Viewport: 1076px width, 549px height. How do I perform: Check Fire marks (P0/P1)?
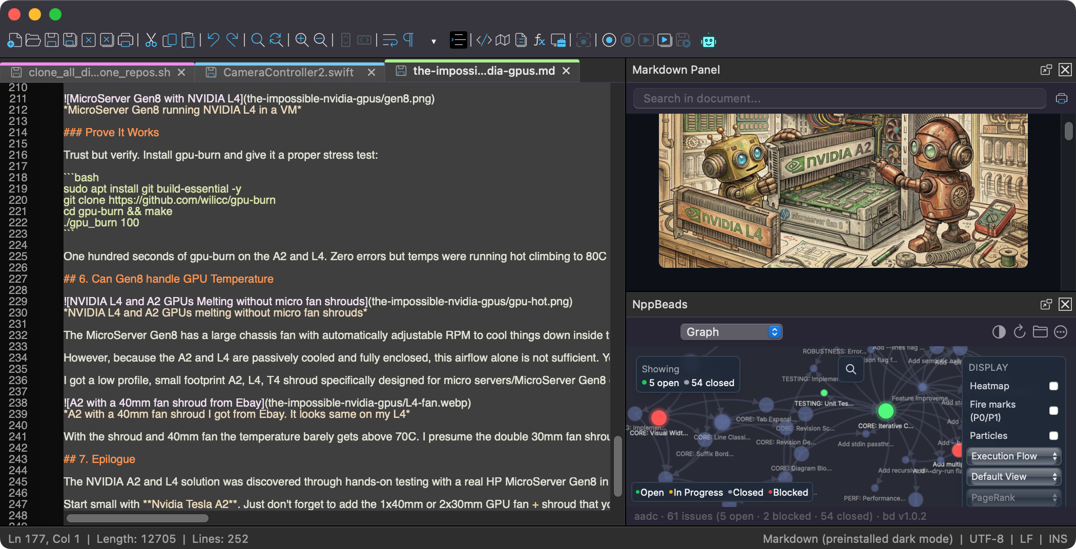1053,411
